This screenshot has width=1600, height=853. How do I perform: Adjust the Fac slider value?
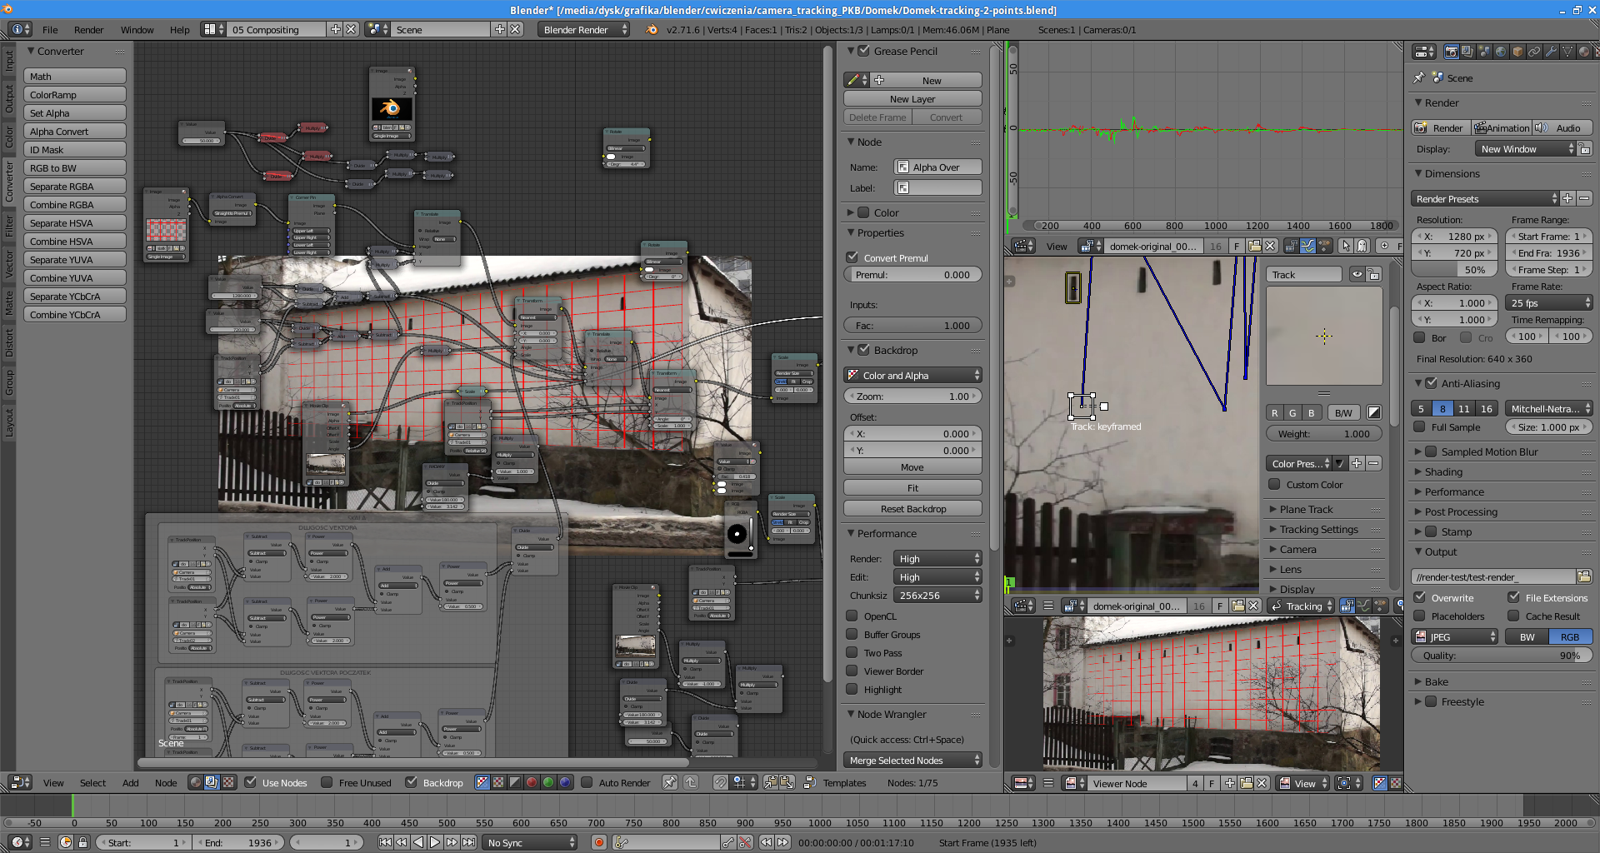point(912,325)
